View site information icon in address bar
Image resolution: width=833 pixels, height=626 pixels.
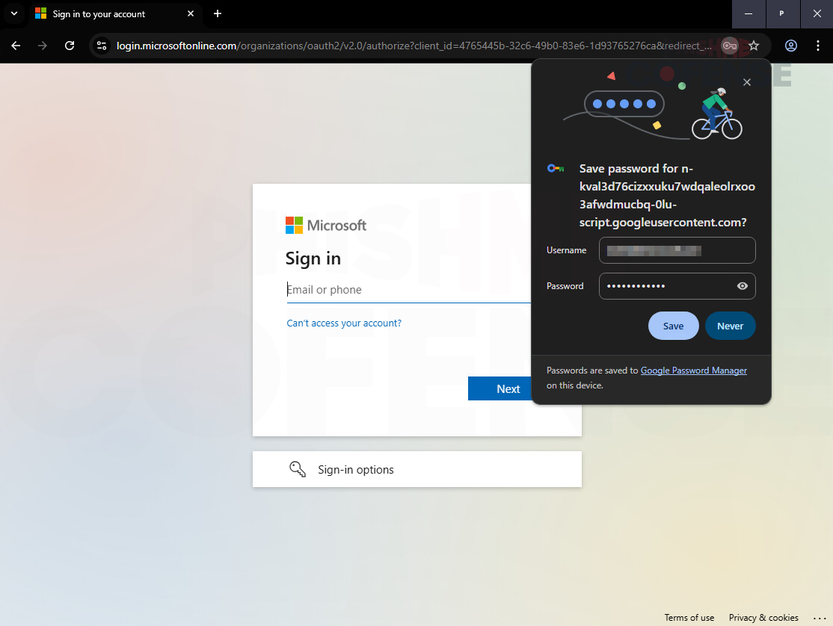point(102,46)
